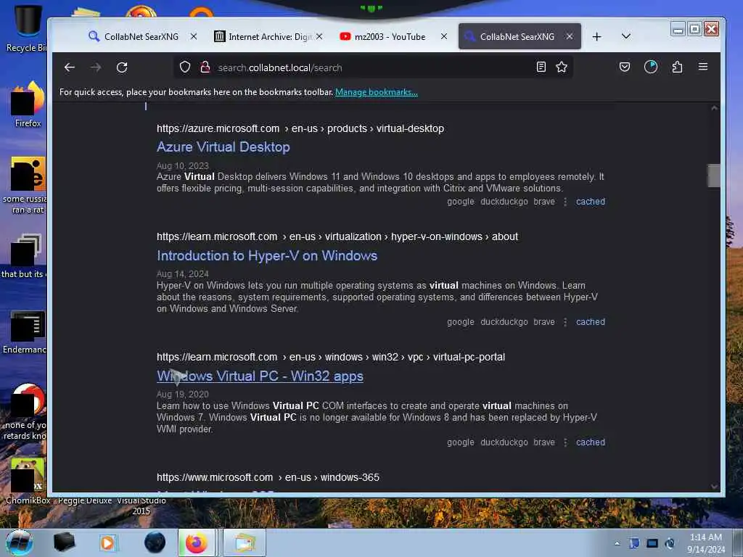Open Introduction to Hyper-V on Windows result
Viewport: 743px width, 557px height.
click(267, 256)
